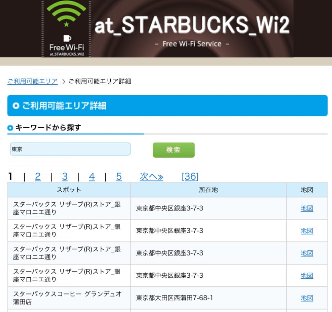The height and width of the screenshot is (312, 332).
Task: Open 地図 link for グランデュオ蒲田店
Action: tap(306, 298)
